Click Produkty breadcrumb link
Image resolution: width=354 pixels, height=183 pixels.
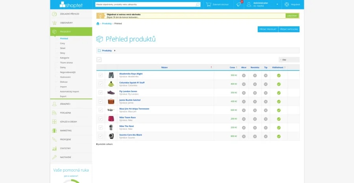click(107, 24)
